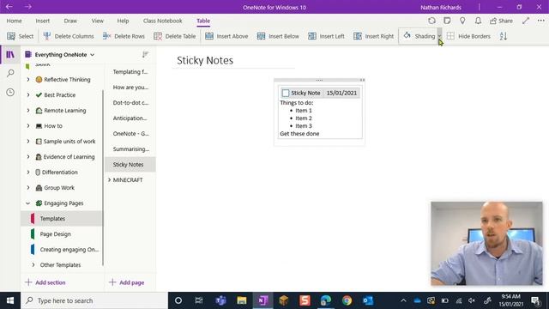
Task: Switch to the Home tab
Action: (x=14, y=21)
